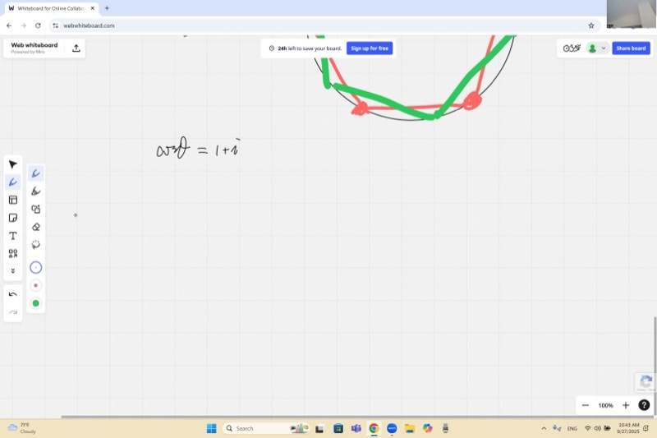Screen dimensions: 657x438
Task: Toggle the active Pen tool in main toolbar
Action: pyautogui.click(x=12, y=182)
